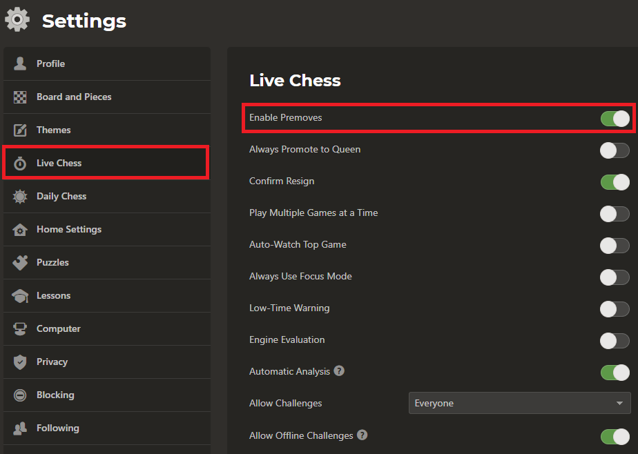Click the Privacy shield icon

20,362
